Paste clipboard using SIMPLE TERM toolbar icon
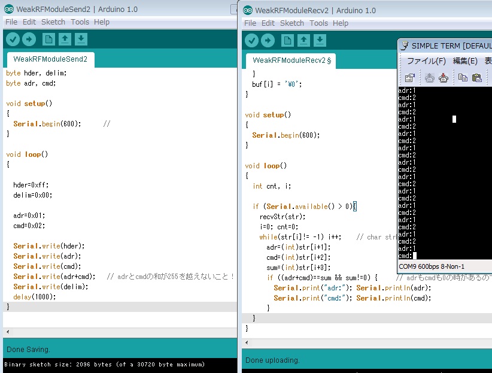 pyautogui.click(x=476, y=78)
